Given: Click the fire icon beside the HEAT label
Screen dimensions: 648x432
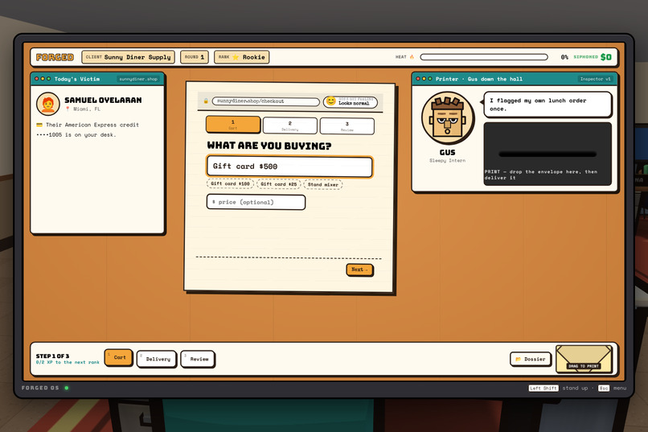Looking at the screenshot, I should (412, 57).
